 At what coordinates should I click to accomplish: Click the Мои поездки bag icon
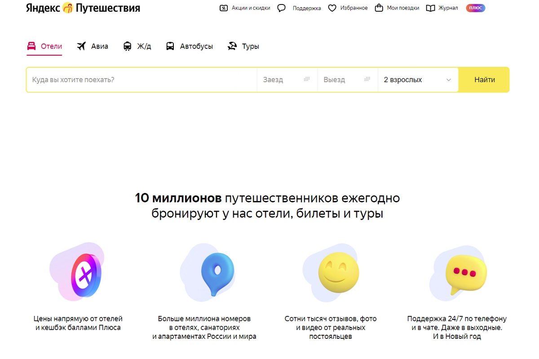379,8
